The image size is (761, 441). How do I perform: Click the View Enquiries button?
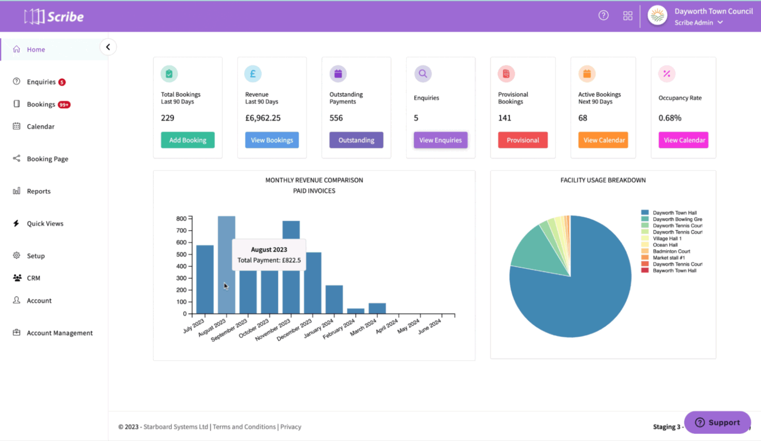(440, 140)
